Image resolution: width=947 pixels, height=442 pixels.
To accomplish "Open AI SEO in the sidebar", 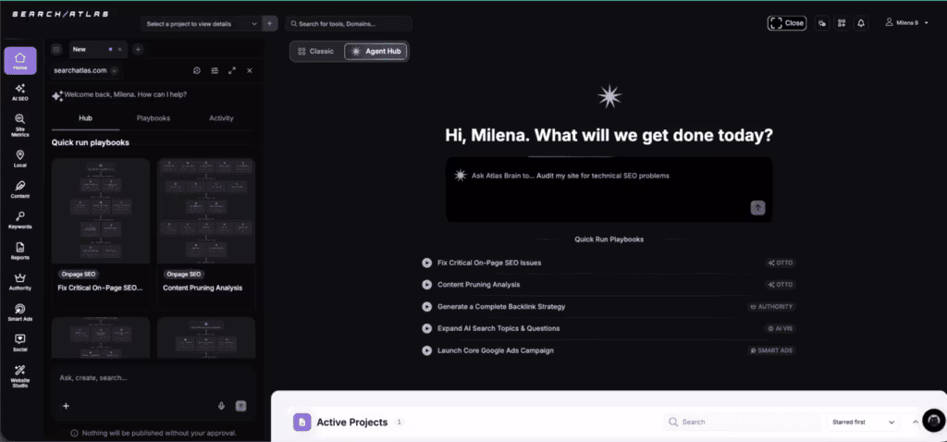I will tap(20, 92).
